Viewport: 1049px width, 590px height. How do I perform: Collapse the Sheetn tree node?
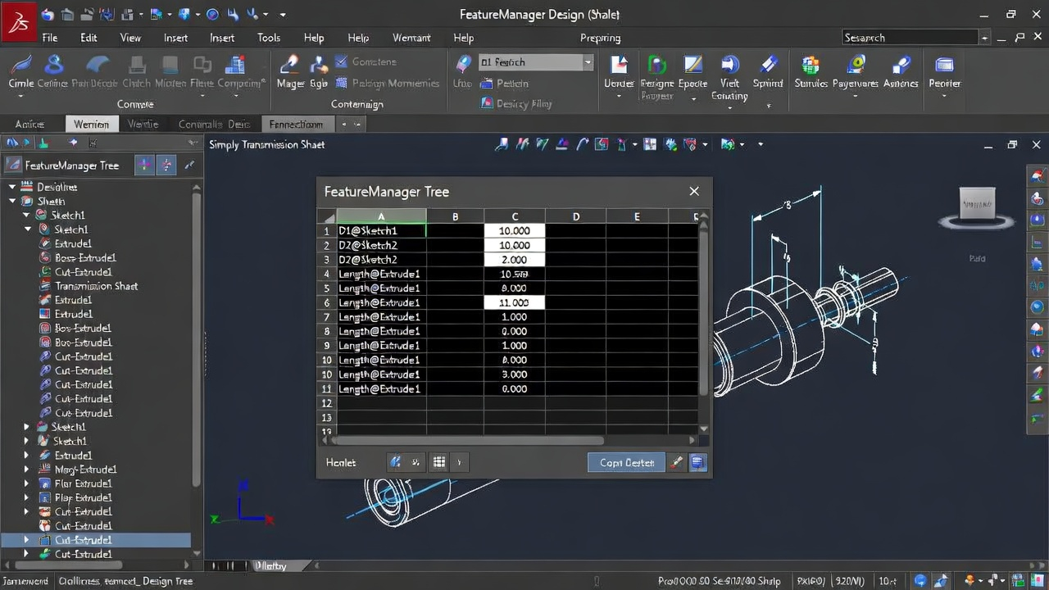11,201
